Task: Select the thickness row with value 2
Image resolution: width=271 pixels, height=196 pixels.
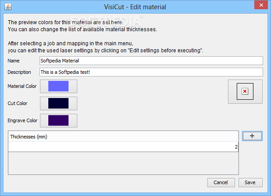Action: click(x=123, y=147)
